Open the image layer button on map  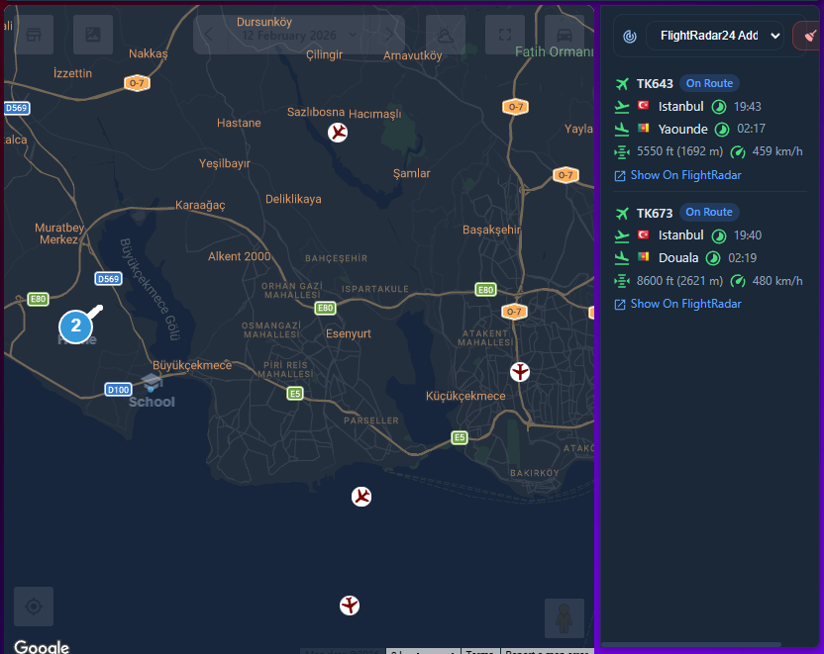click(93, 35)
